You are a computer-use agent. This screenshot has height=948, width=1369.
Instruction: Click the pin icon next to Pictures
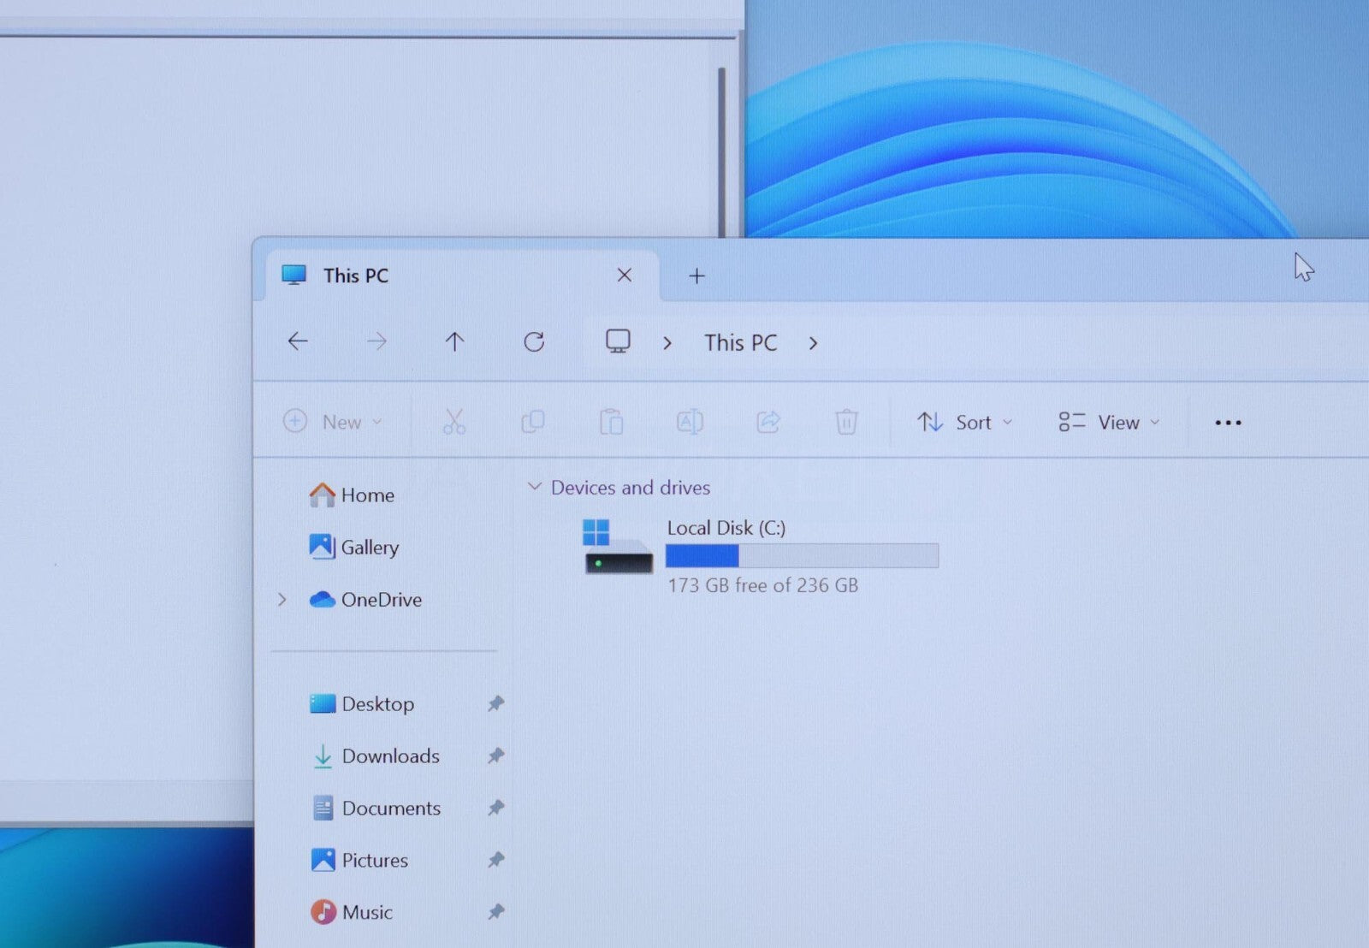pyautogui.click(x=495, y=861)
